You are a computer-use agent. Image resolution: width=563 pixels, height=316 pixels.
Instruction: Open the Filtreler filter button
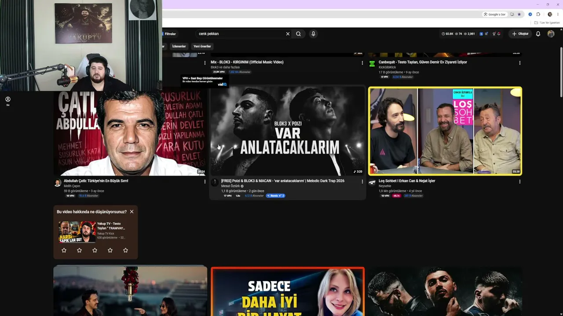[169, 34]
